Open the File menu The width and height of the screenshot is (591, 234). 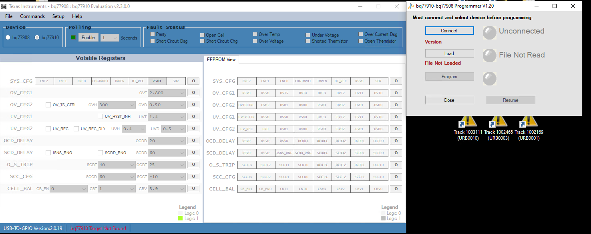point(9,16)
